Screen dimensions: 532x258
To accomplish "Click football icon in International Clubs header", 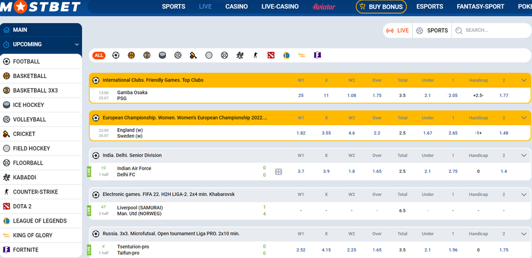I will [x=96, y=80].
